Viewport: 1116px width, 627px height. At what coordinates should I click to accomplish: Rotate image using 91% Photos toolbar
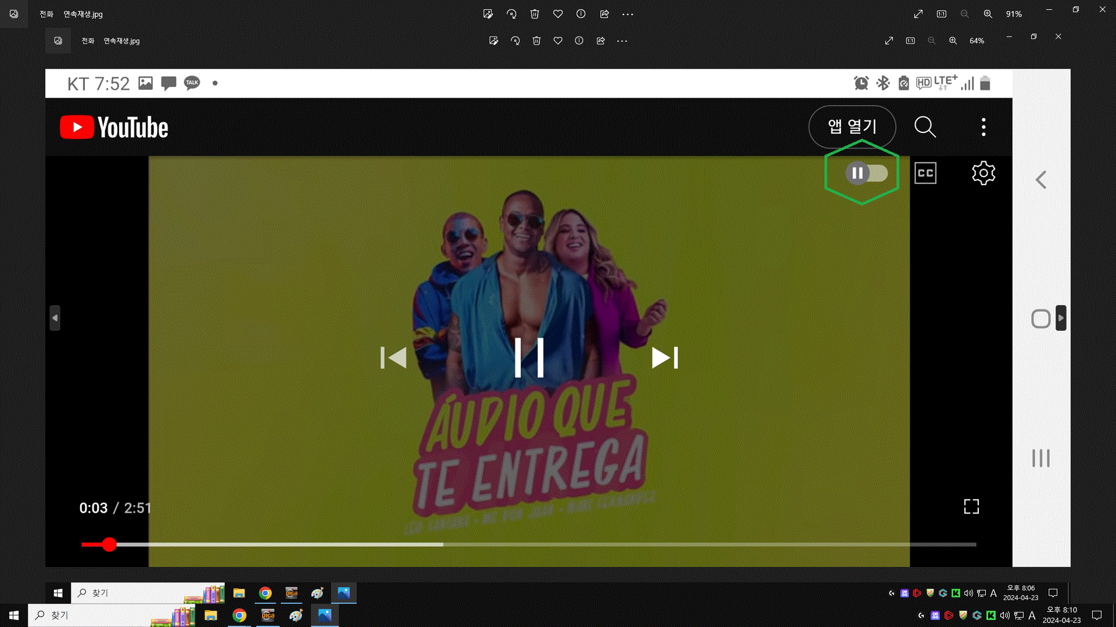[x=512, y=14]
